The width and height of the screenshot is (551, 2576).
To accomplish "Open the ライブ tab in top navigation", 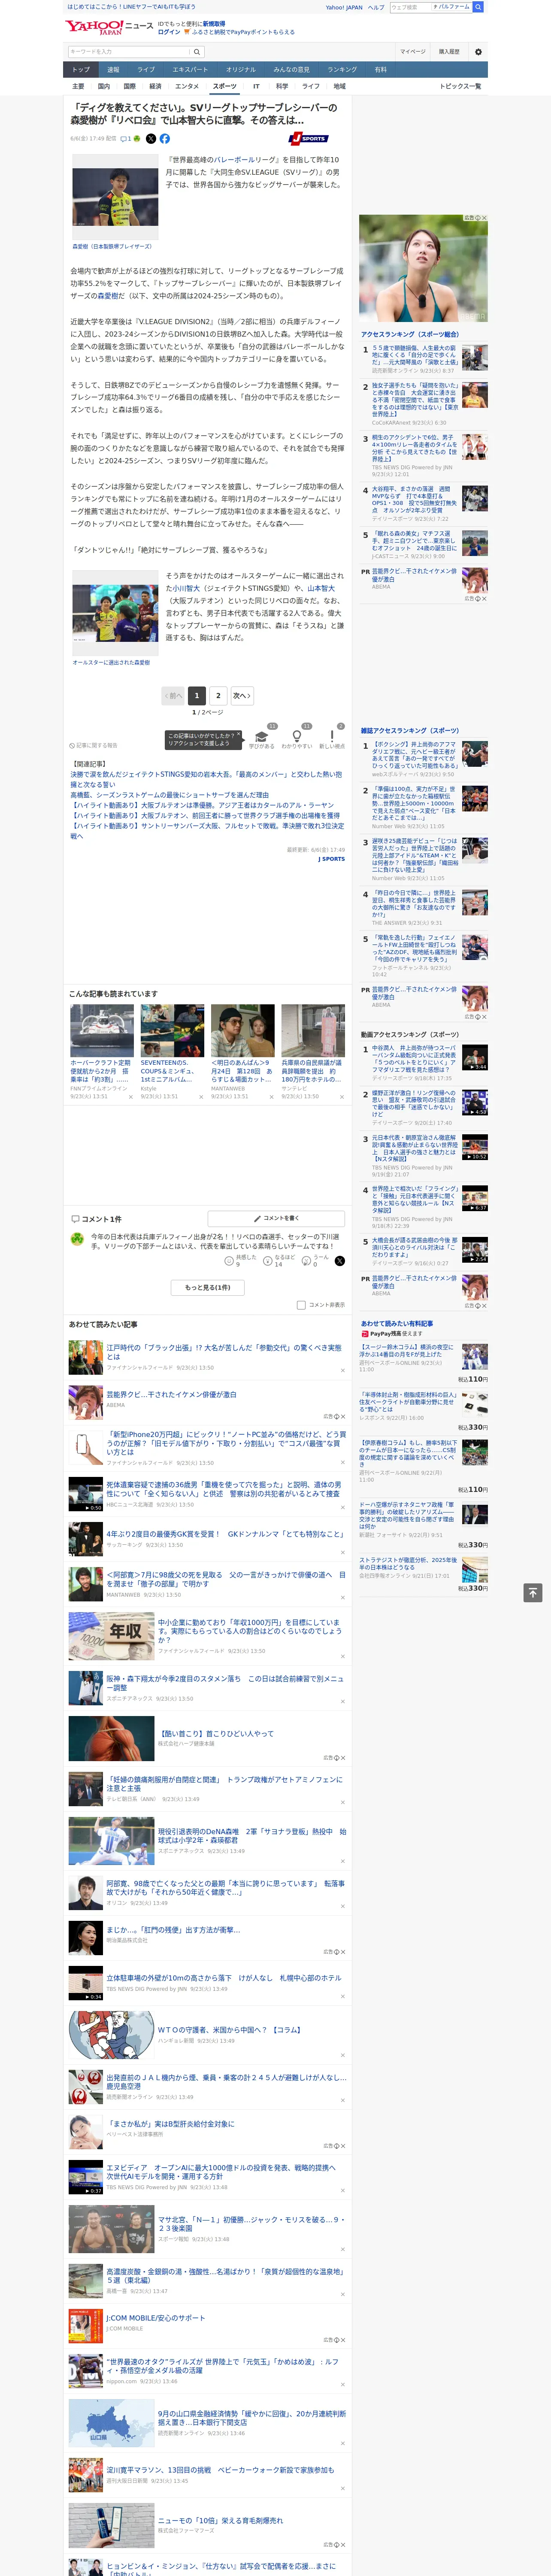I will [146, 70].
